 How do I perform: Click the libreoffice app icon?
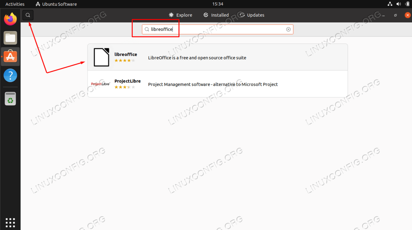pyautogui.click(x=102, y=57)
